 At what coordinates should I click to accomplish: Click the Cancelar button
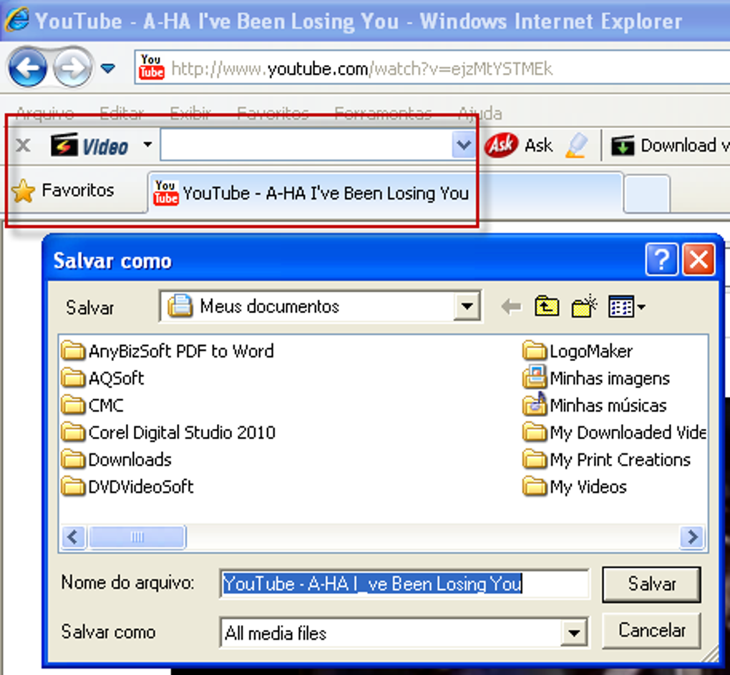[651, 631]
